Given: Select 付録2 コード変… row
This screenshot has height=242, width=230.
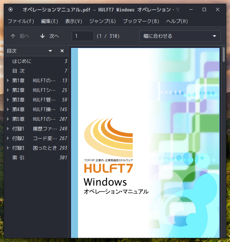Looking at the screenshot, I should (x=36, y=138).
